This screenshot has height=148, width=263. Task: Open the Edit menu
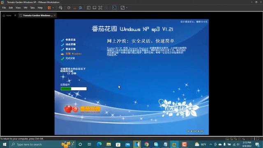click(x=11, y=8)
